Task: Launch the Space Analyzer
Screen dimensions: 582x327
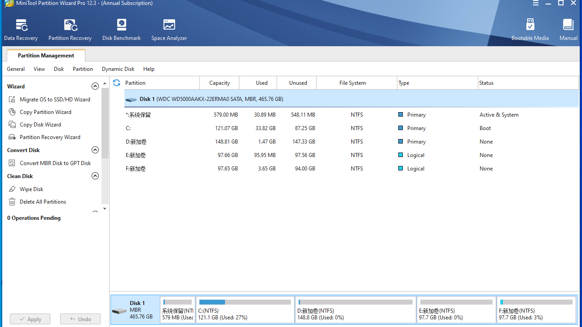Action: coord(169,28)
